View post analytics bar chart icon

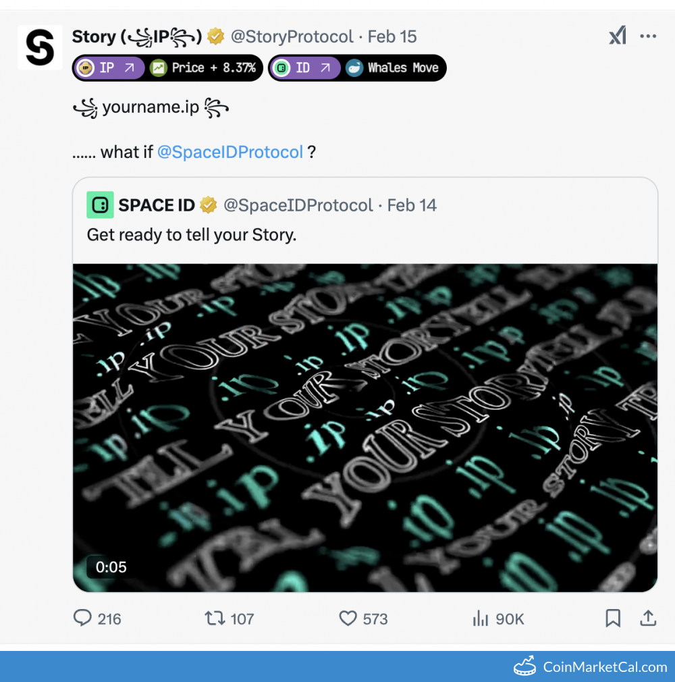point(480,618)
